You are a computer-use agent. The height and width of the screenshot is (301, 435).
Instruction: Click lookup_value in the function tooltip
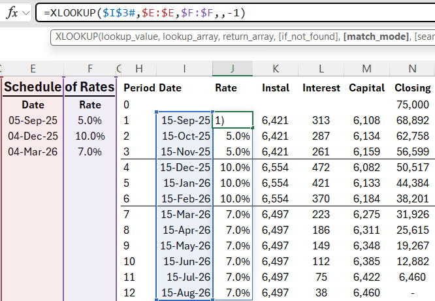click(x=130, y=37)
